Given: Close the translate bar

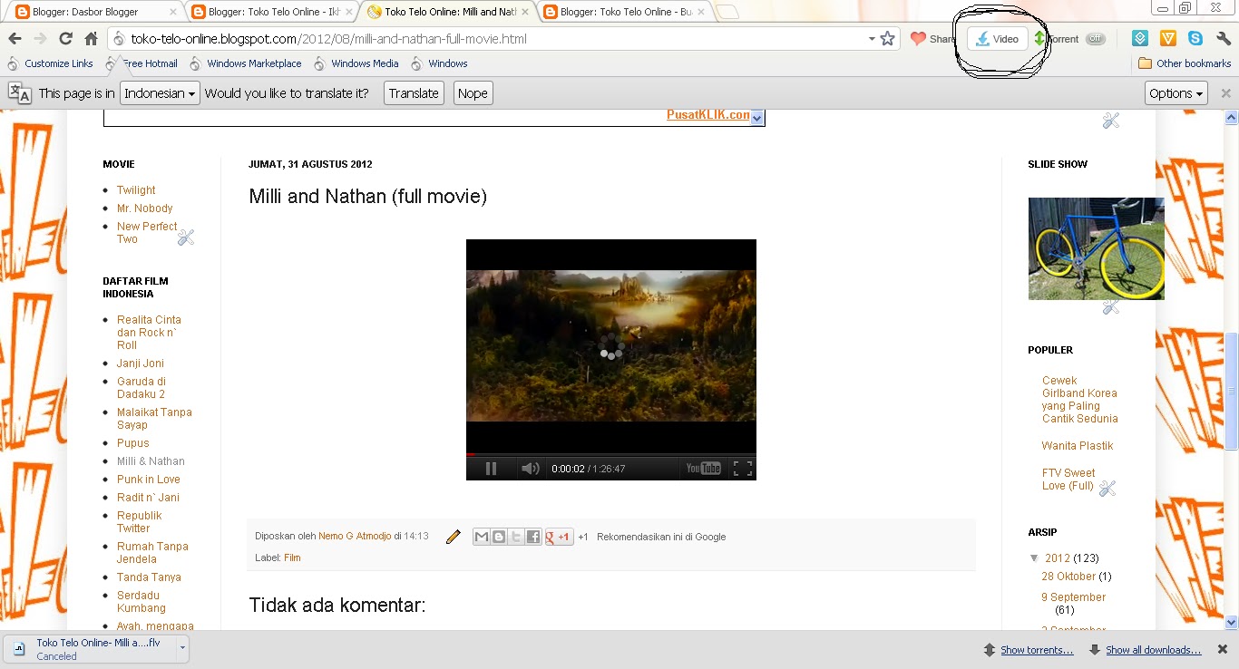Looking at the screenshot, I should pos(1225,93).
